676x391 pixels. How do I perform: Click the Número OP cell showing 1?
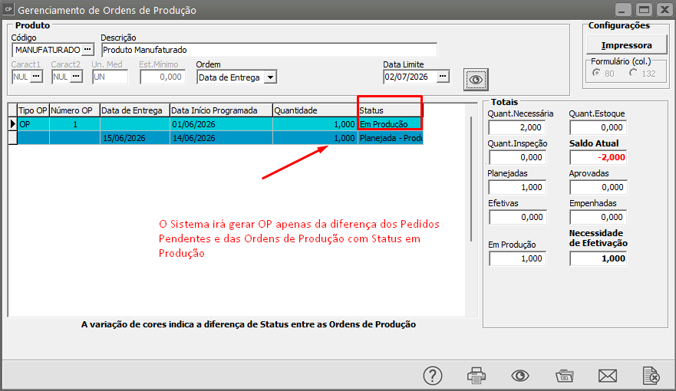[74, 124]
